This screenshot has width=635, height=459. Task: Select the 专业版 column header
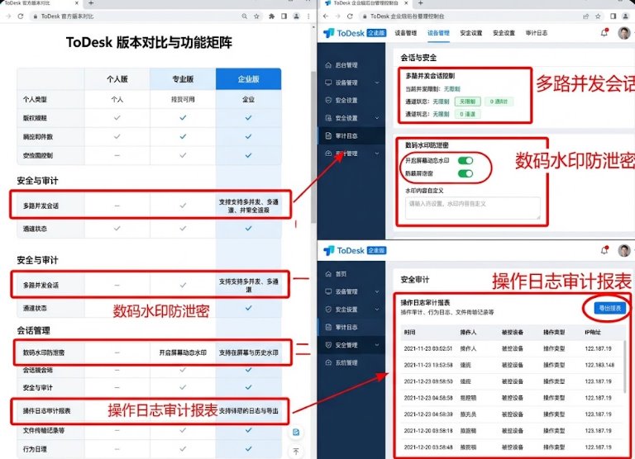[183, 79]
